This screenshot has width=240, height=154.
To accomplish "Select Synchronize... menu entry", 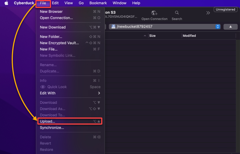I will tap(70, 127).
